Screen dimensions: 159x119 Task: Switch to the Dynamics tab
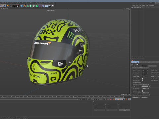point(151,62)
